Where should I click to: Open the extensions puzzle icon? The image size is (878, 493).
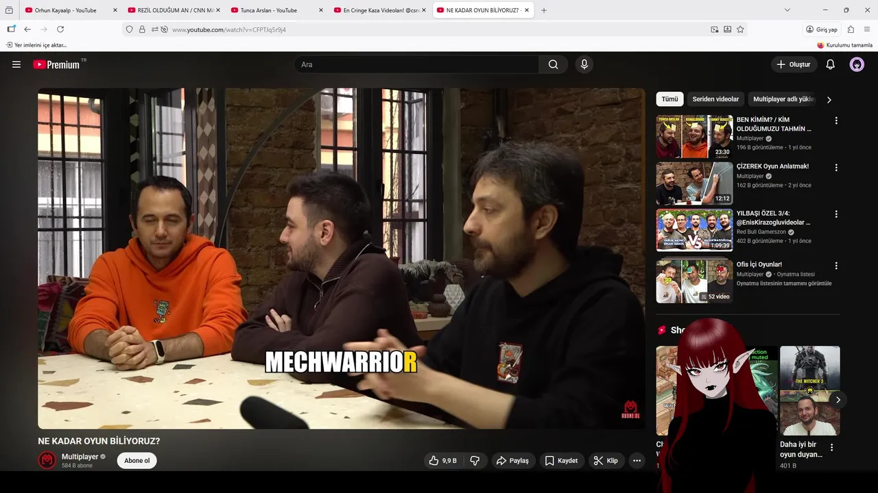click(851, 29)
